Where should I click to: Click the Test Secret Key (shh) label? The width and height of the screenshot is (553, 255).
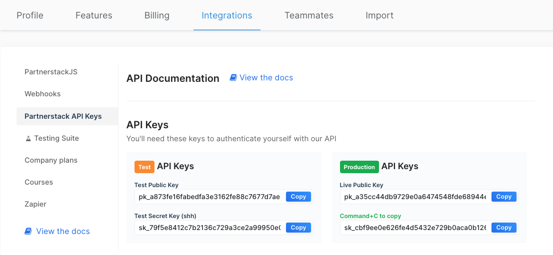[166, 216]
